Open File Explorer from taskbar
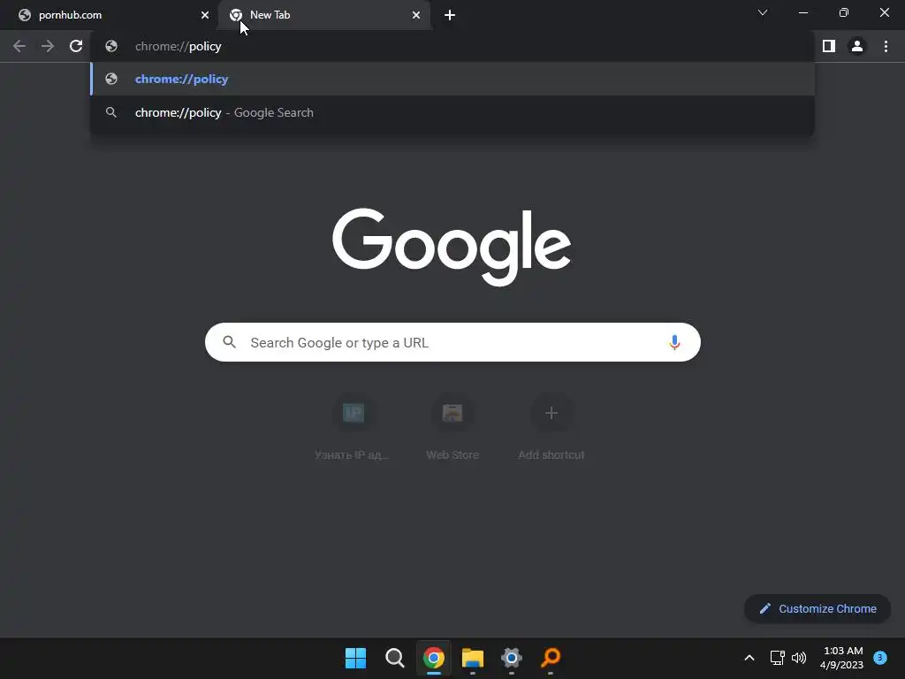 tap(473, 658)
